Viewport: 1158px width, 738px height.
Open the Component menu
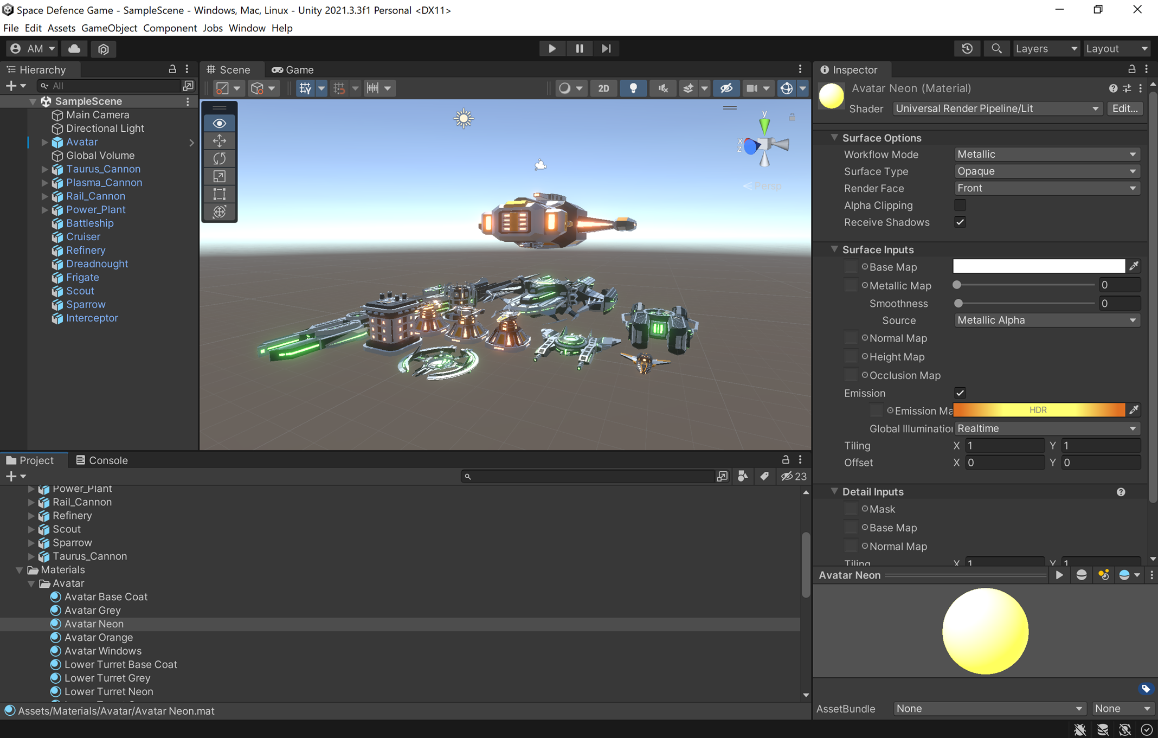tap(170, 28)
